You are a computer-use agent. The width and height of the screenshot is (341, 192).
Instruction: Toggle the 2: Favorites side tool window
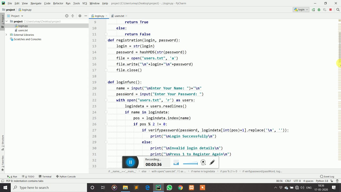pos(2,163)
